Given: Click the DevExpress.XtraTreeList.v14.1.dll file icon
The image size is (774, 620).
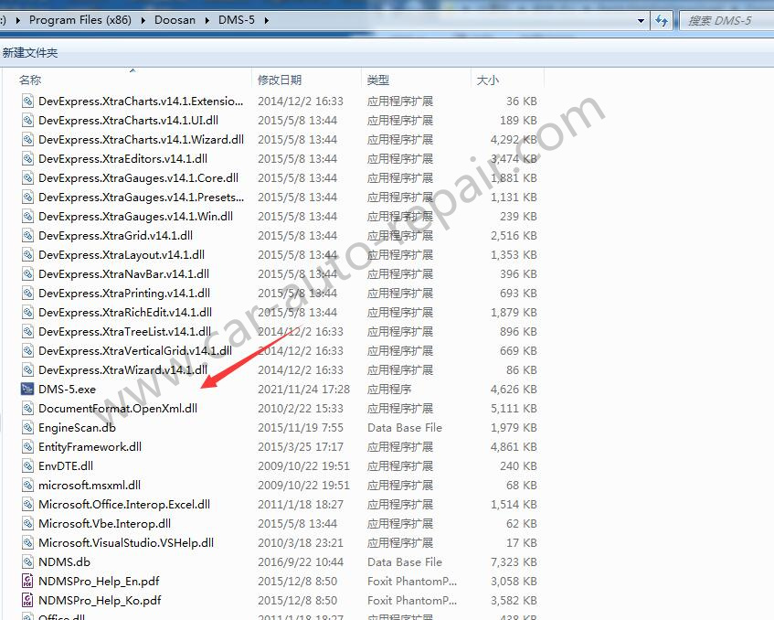Looking at the screenshot, I should point(27,332).
